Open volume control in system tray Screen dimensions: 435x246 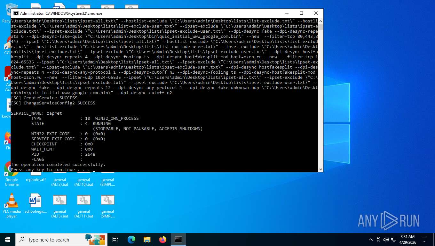pyautogui.click(x=386, y=240)
